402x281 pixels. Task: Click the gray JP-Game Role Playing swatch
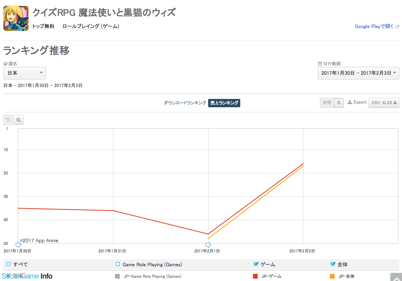point(117,276)
